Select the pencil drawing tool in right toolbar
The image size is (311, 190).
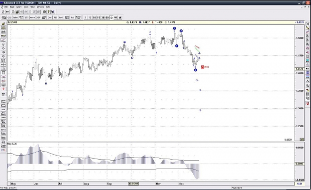pos(308,28)
